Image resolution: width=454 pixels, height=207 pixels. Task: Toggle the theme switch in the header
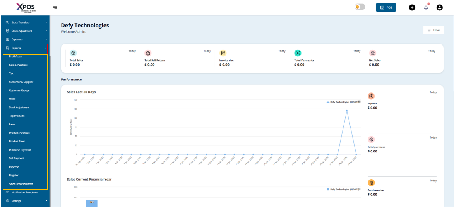(360, 7)
